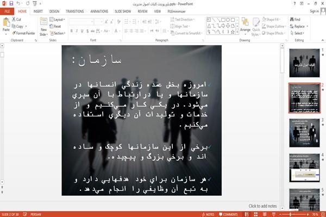Switch to the DESIGN tab

[x=54, y=11]
